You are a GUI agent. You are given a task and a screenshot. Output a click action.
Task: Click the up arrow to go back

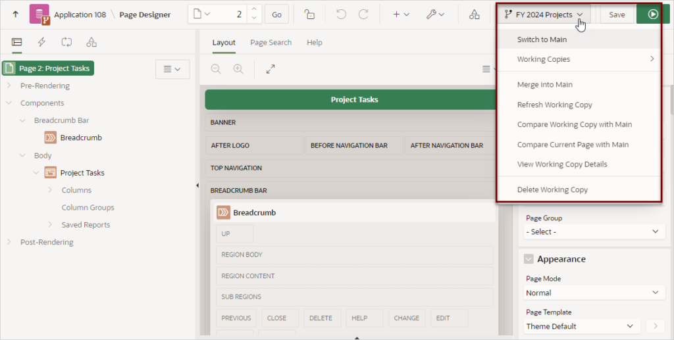pyautogui.click(x=16, y=14)
